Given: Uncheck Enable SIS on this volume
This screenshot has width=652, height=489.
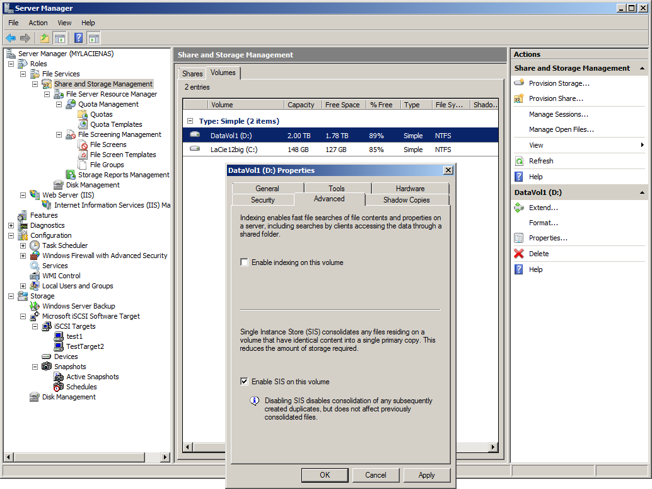Looking at the screenshot, I should [245, 381].
